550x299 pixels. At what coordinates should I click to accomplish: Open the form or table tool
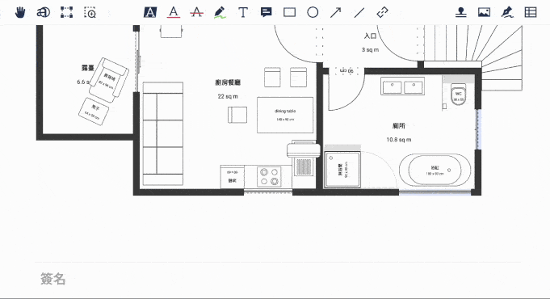click(x=531, y=13)
